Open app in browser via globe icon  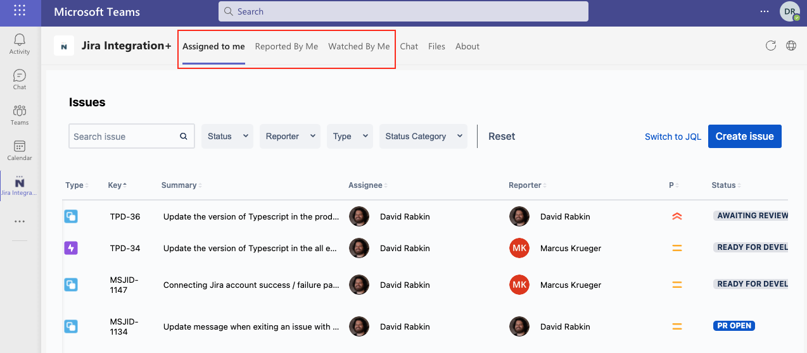click(x=791, y=46)
